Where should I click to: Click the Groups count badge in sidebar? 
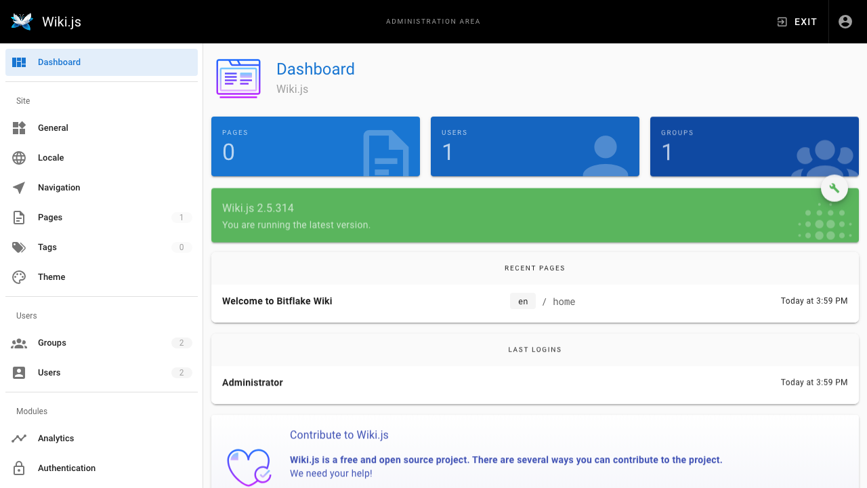(x=182, y=343)
